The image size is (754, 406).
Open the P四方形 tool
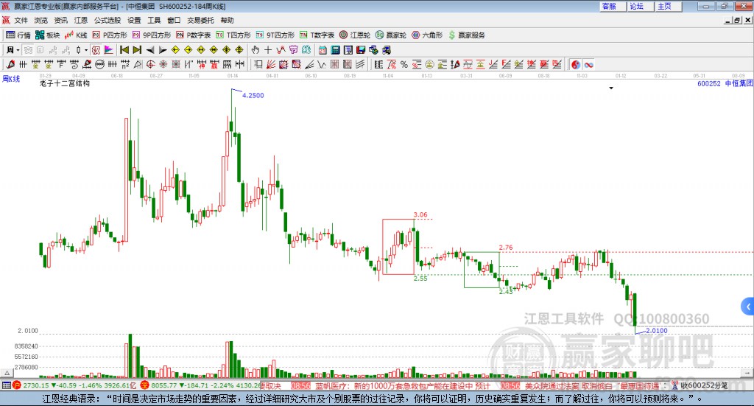point(110,35)
